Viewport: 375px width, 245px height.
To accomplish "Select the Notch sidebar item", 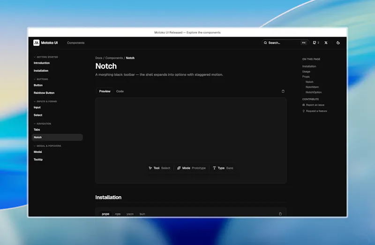I will [57, 137].
